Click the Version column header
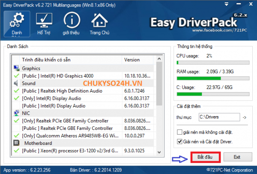 point(137,60)
